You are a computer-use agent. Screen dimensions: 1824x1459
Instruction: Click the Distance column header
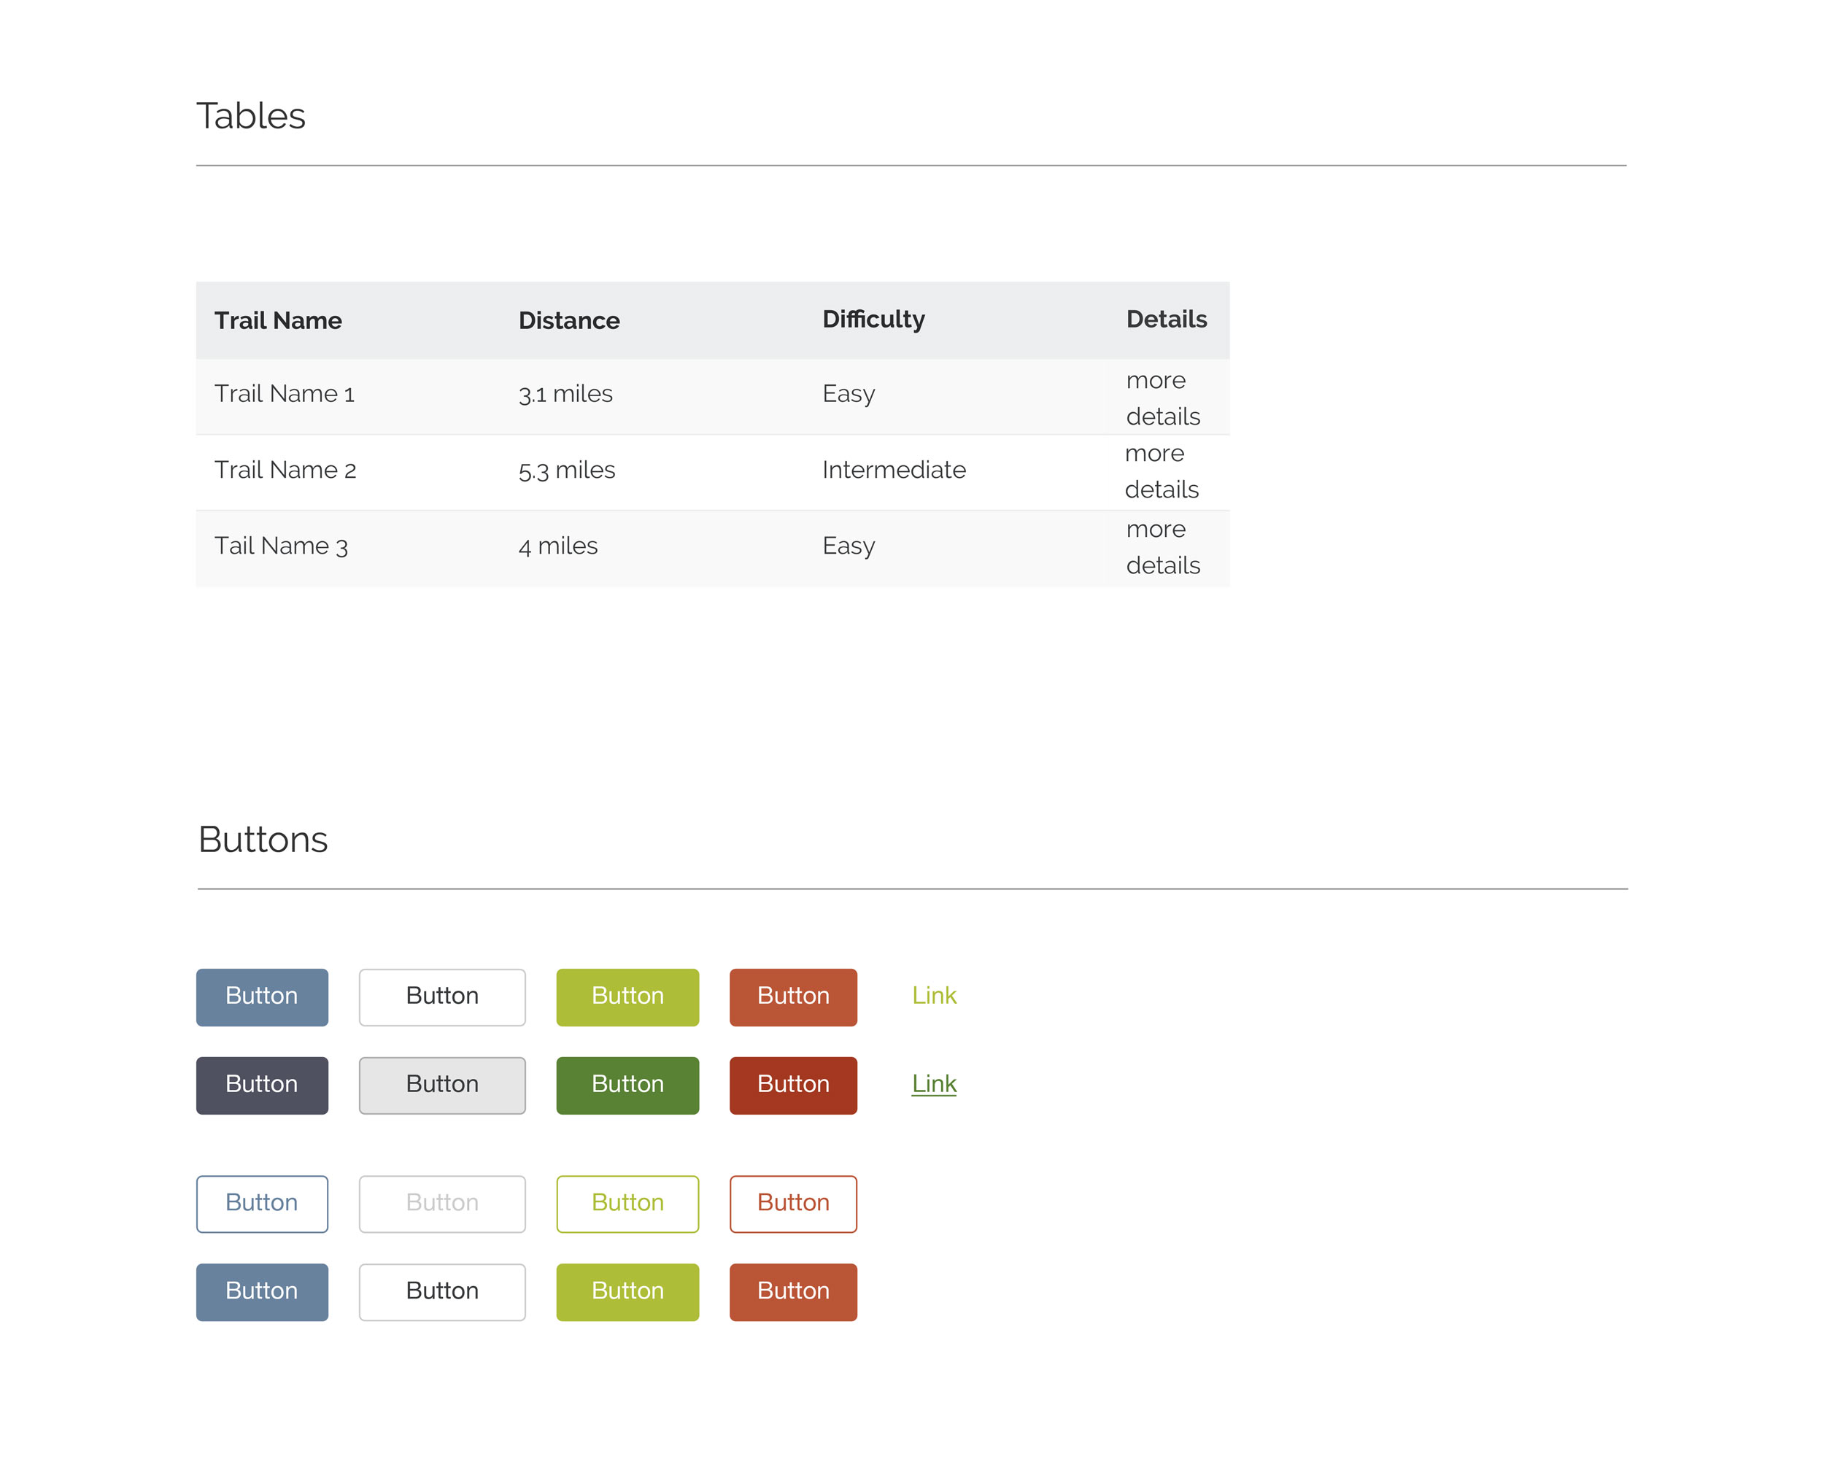pos(569,320)
